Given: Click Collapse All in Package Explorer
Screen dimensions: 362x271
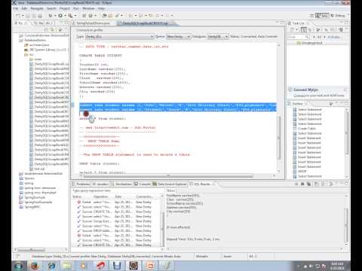Looking at the screenshot, I should 46,29.
